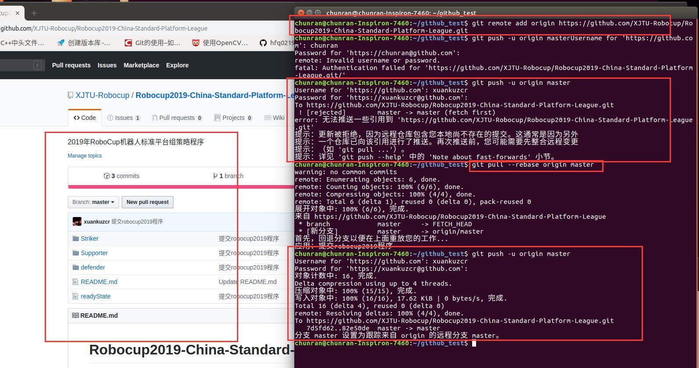Open the Supporter row commit message
The width and height of the screenshot is (699, 368).
(x=249, y=253)
